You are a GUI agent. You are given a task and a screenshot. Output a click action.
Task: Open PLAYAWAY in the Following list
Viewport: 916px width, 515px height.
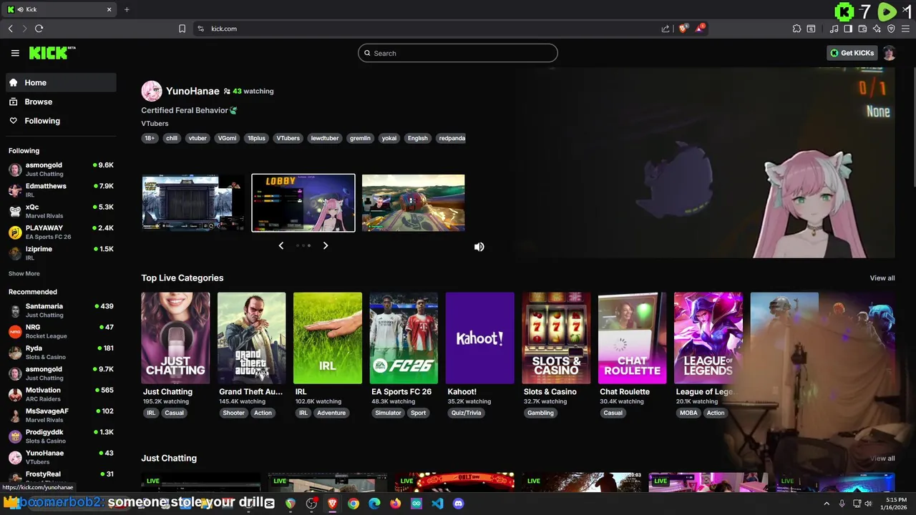[61, 232]
